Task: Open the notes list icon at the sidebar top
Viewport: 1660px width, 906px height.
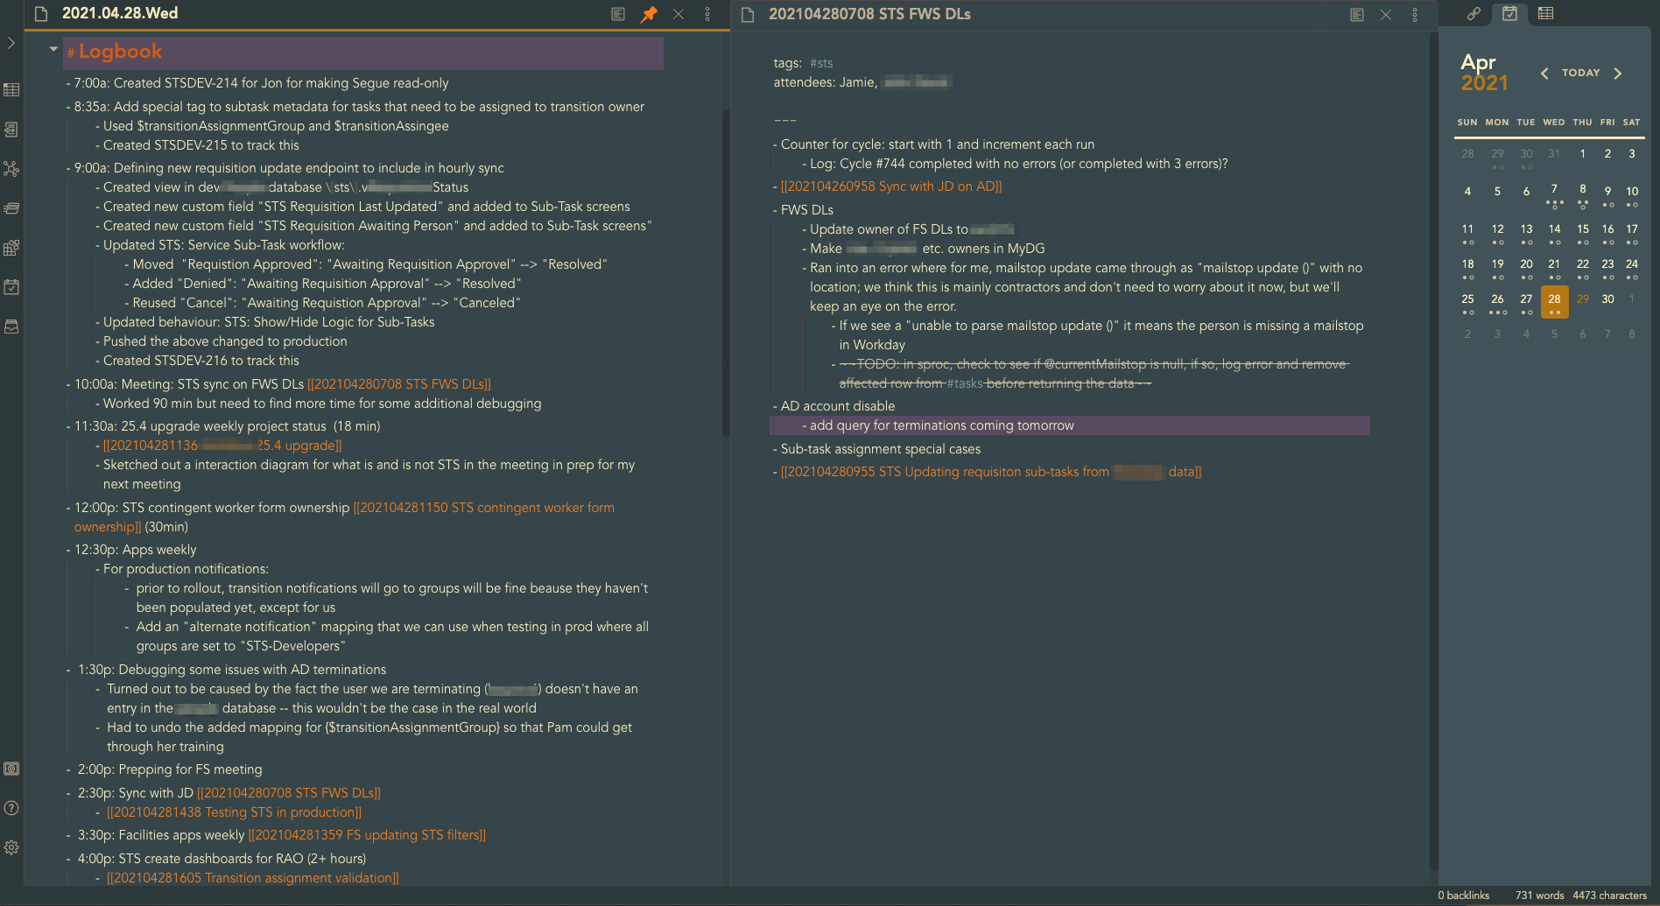Action: 11,89
